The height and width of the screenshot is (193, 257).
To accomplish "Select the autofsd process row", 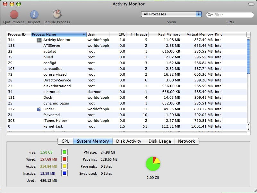I will pyautogui.click(x=127, y=51).
